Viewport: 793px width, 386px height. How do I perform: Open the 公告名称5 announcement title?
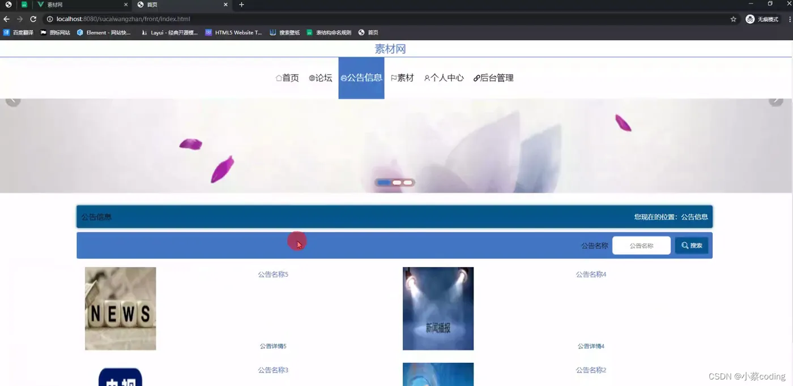[x=273, y=275]
